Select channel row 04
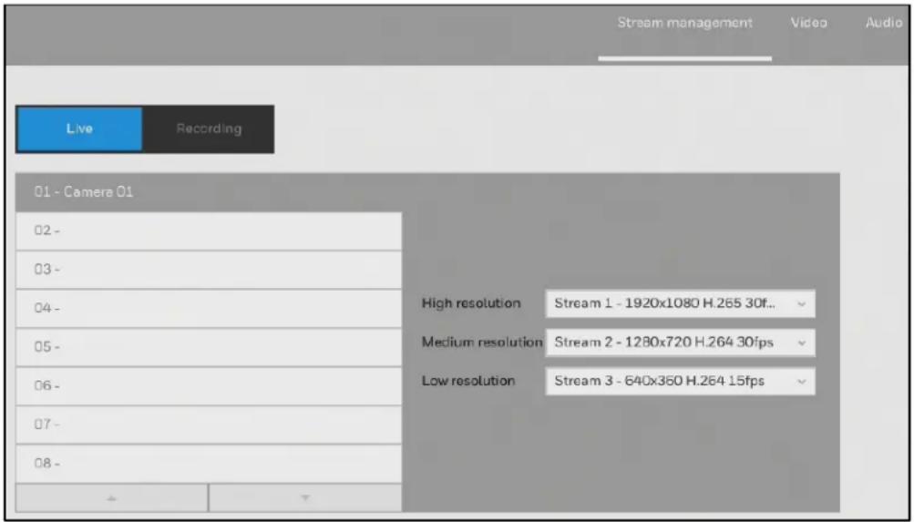The width and height of the screenshot is (914, 522). pyautogui.click(x=209, y=308)
